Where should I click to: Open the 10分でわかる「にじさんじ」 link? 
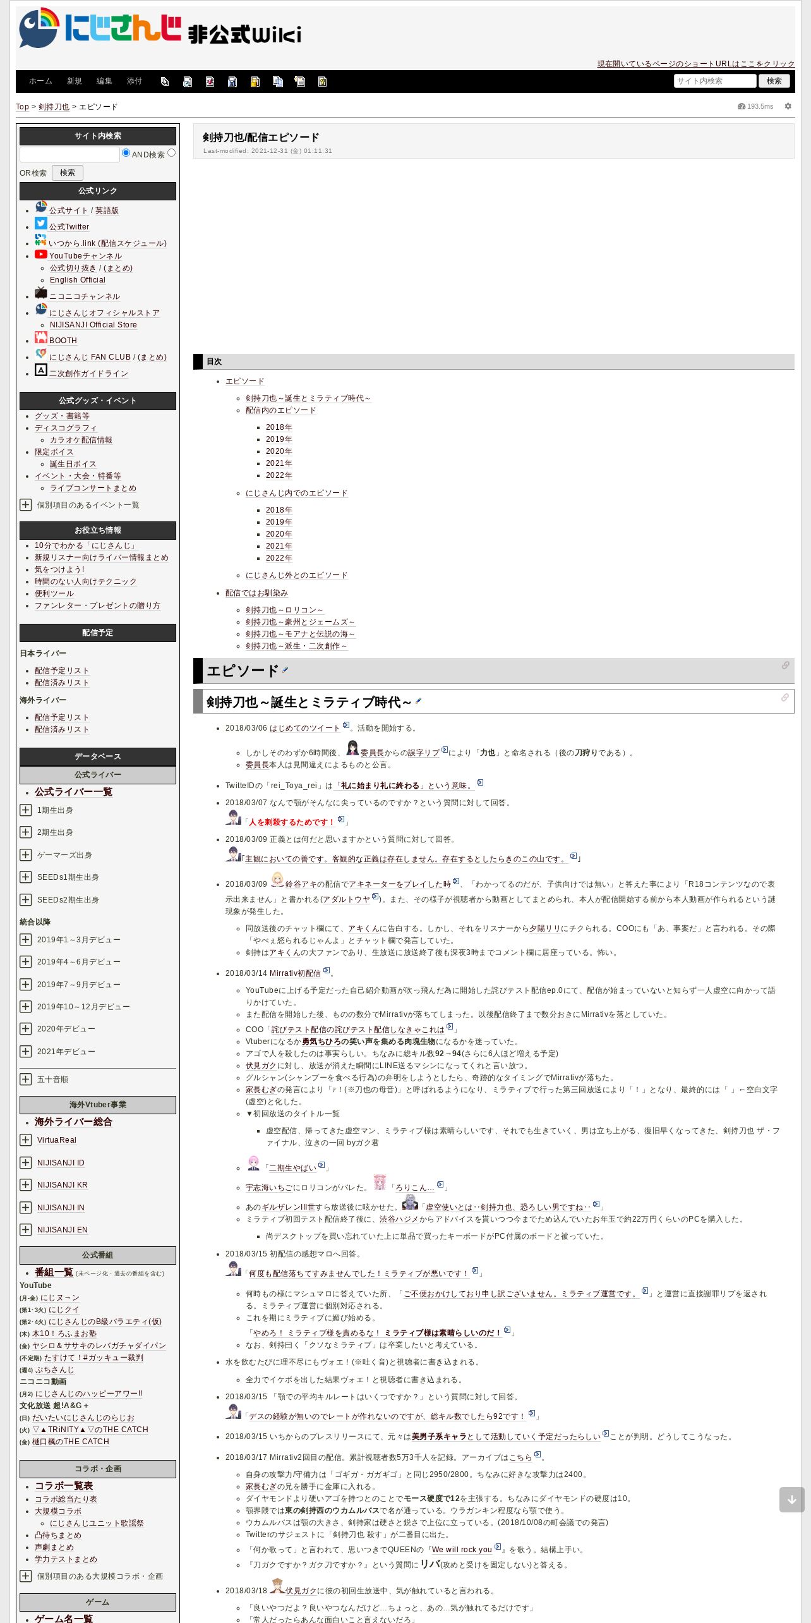click(85, 545)
